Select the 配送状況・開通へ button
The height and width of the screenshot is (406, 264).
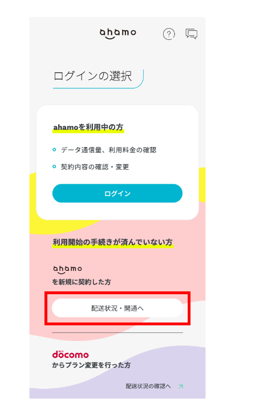(117, 308)
